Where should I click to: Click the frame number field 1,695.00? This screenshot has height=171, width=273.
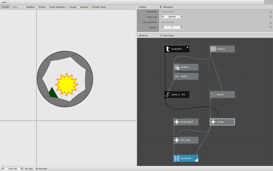point(12,169)
